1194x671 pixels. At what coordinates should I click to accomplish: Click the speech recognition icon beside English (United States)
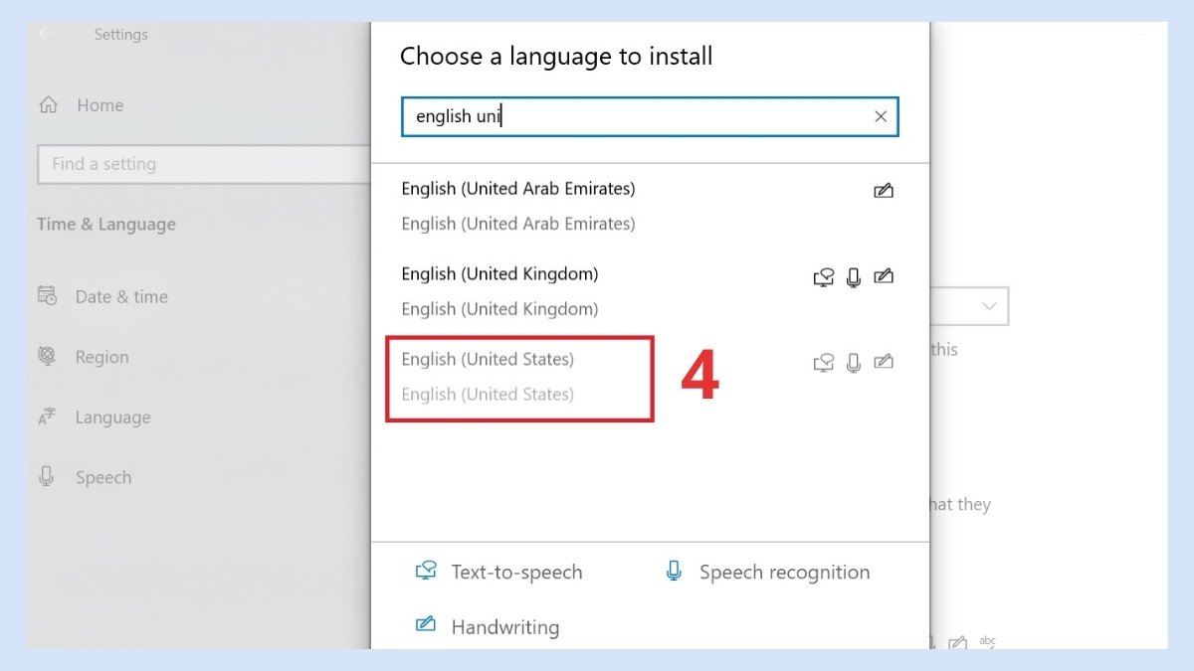click(854, 362)
